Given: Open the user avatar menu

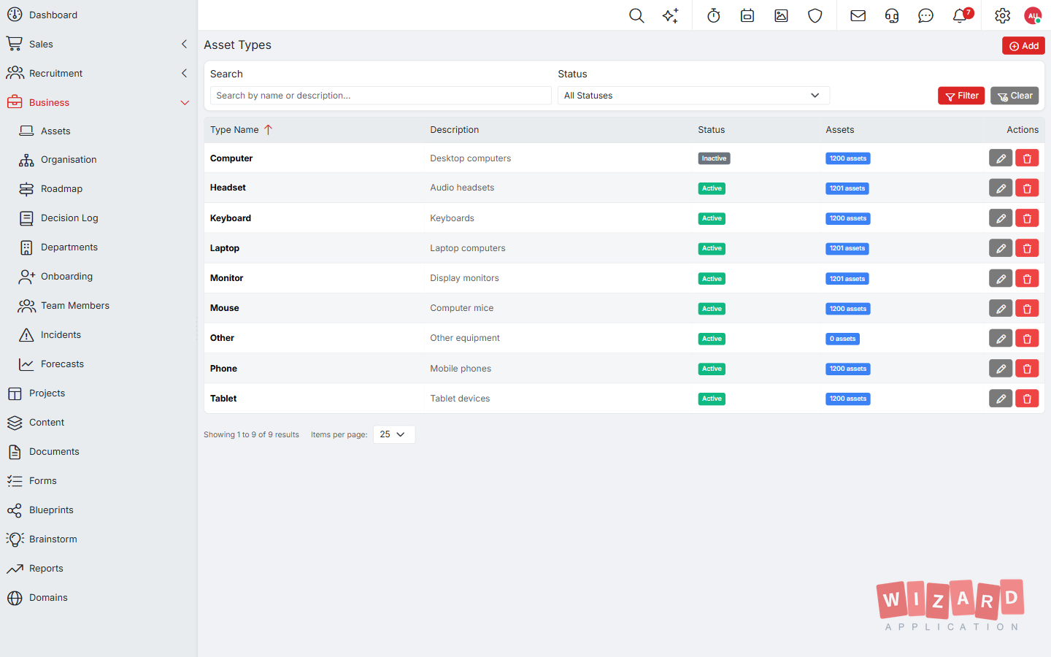Looking at the screenshot, I should point(1033,15).
